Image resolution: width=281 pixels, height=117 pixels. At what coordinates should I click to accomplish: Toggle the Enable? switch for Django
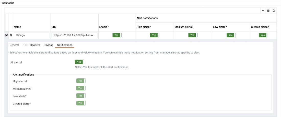coord(117,35)
